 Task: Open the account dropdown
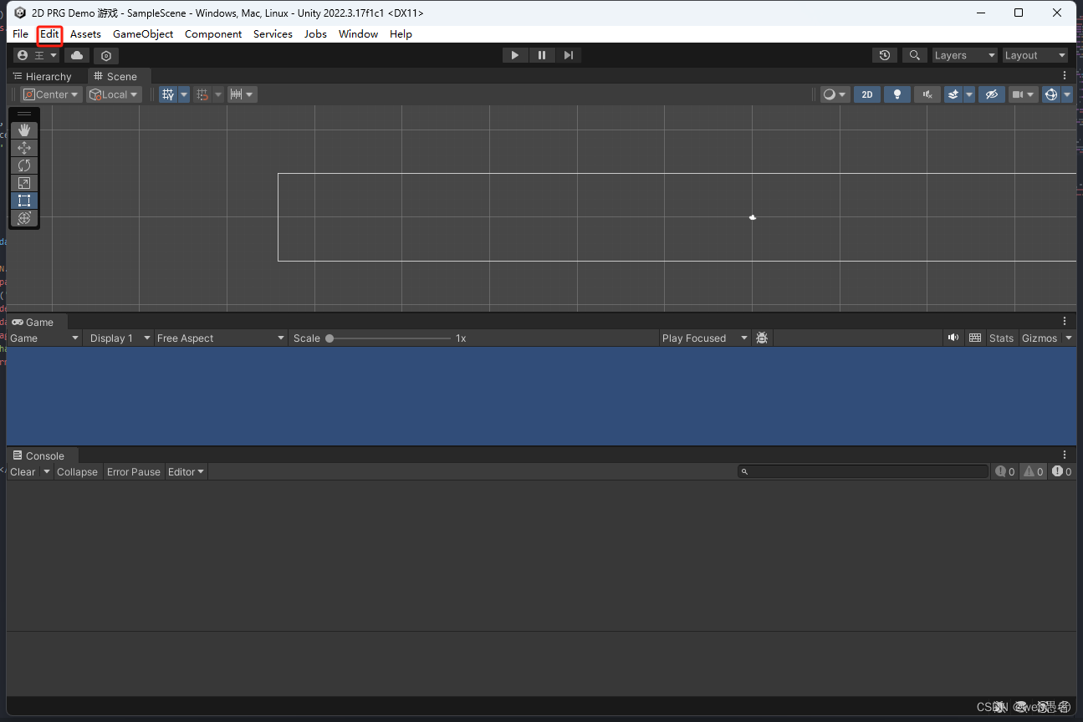coord(37,55)
